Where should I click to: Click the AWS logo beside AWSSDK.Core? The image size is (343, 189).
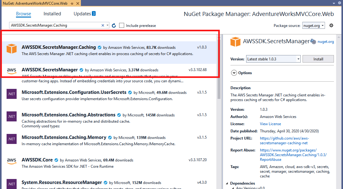12,161
